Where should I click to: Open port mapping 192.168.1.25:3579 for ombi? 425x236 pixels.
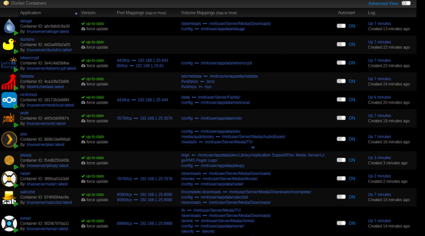point(156,118)
